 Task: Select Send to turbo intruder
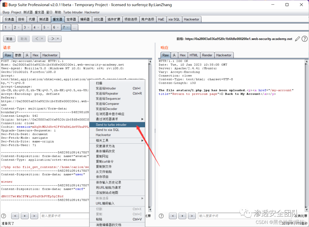[x=117, y=124]
